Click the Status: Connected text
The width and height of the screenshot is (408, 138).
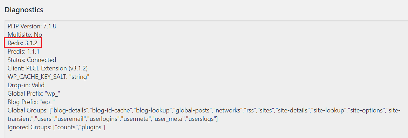coord(32,60)
